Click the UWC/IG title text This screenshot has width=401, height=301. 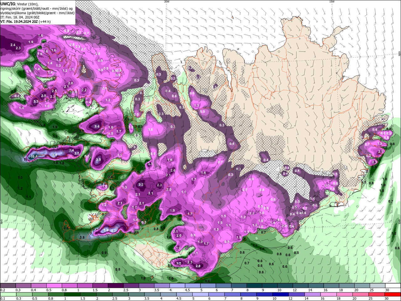[x=8, y=4]
